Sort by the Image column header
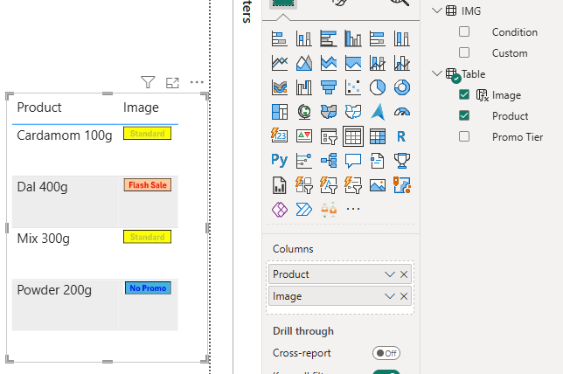563x374 pixels. tap(141, 107)
